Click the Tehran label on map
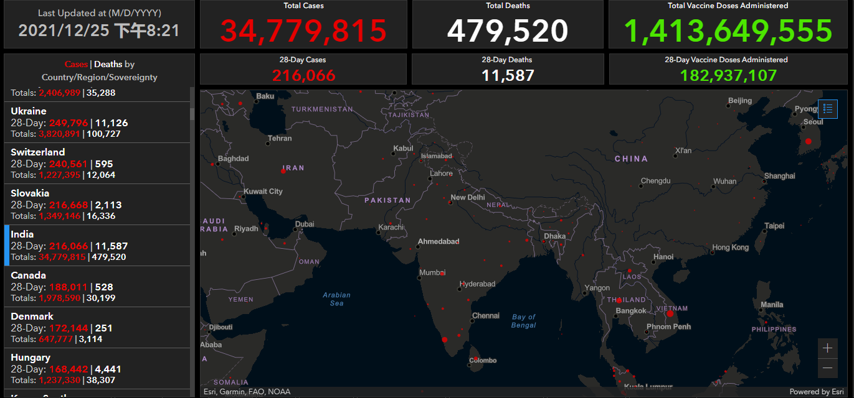854x398 pixels. click(x=280, y=139)
